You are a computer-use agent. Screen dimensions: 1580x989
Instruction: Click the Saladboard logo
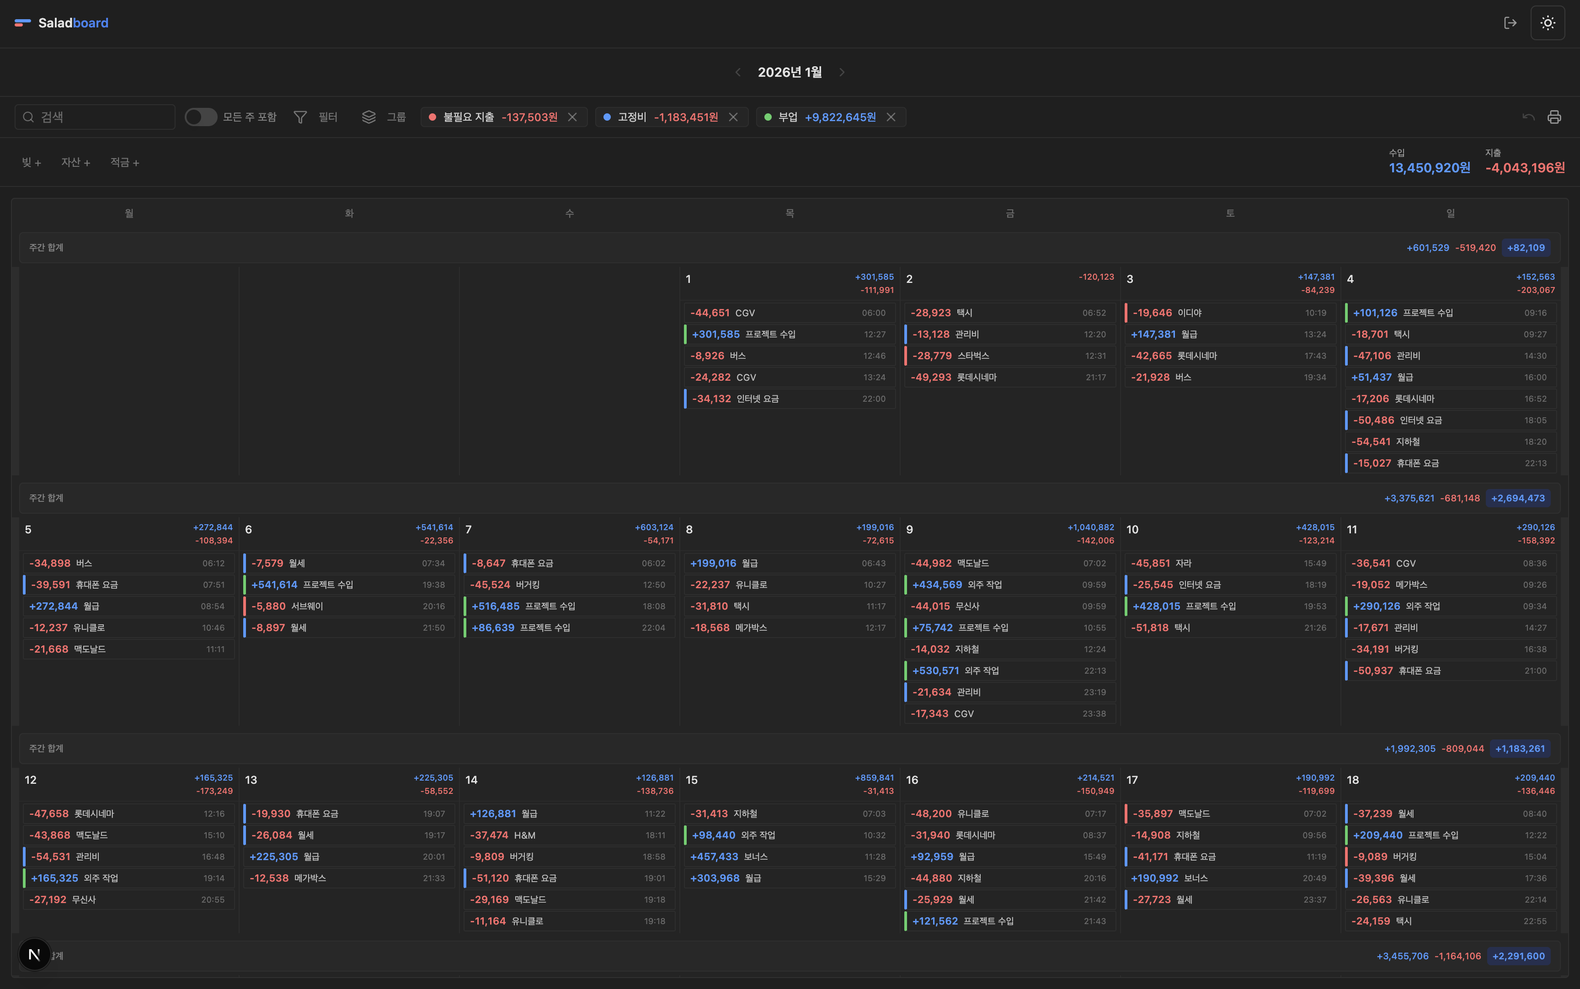click(62, 23)
